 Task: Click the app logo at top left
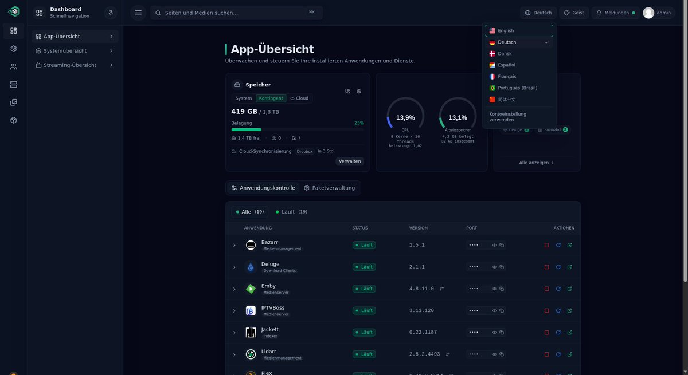coord(14,11)
